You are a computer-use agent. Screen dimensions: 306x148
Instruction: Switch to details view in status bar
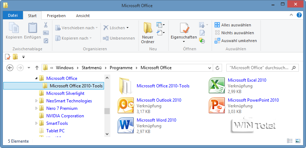(290, 141)
